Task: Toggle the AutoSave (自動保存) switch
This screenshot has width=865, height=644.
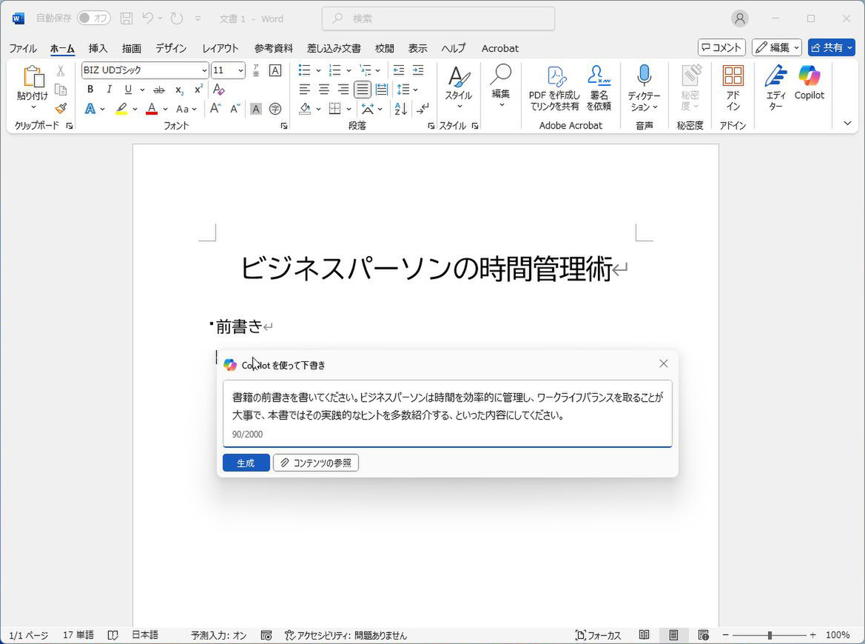Action: pyautogui.click(x=93, y=18)
